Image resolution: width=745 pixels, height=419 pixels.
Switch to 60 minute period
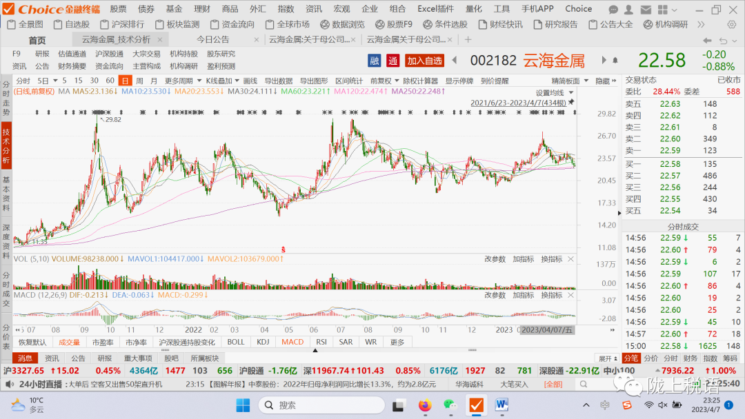110,81
